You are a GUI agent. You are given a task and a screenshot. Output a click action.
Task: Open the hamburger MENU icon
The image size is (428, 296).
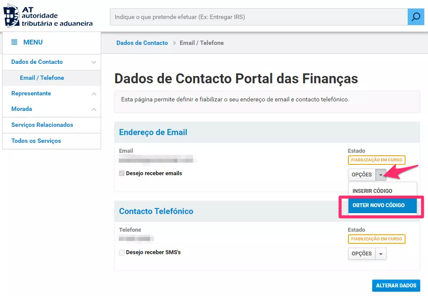[14, 42]
